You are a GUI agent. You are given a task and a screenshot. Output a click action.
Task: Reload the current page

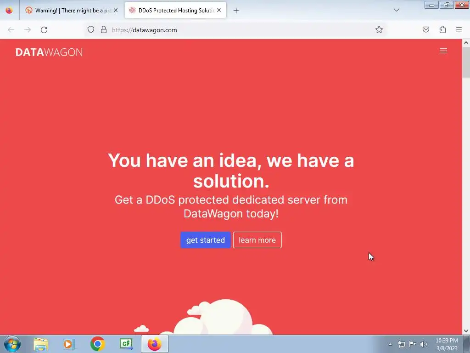[x=44, y=30]
